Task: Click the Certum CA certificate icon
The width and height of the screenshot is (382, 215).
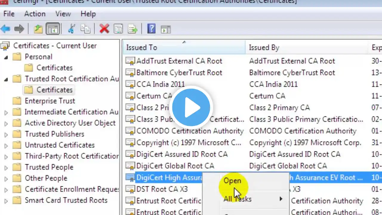Action: click(130, 96)
